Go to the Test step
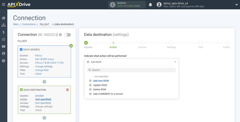Viewport: 240px width, 122px height. 201,43
